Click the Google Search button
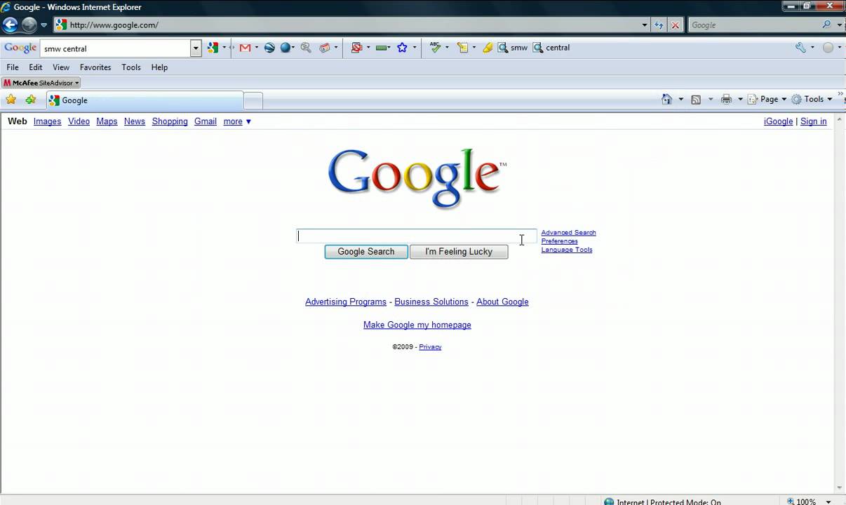 pos(366,252)
